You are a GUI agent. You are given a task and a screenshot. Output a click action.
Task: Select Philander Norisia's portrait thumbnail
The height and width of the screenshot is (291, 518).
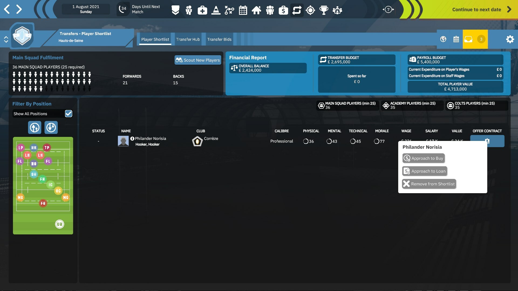[x=123, y=141]
